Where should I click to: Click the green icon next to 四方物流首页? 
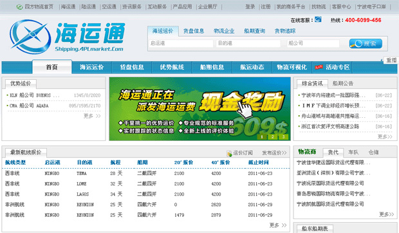[x=19, y=7]
